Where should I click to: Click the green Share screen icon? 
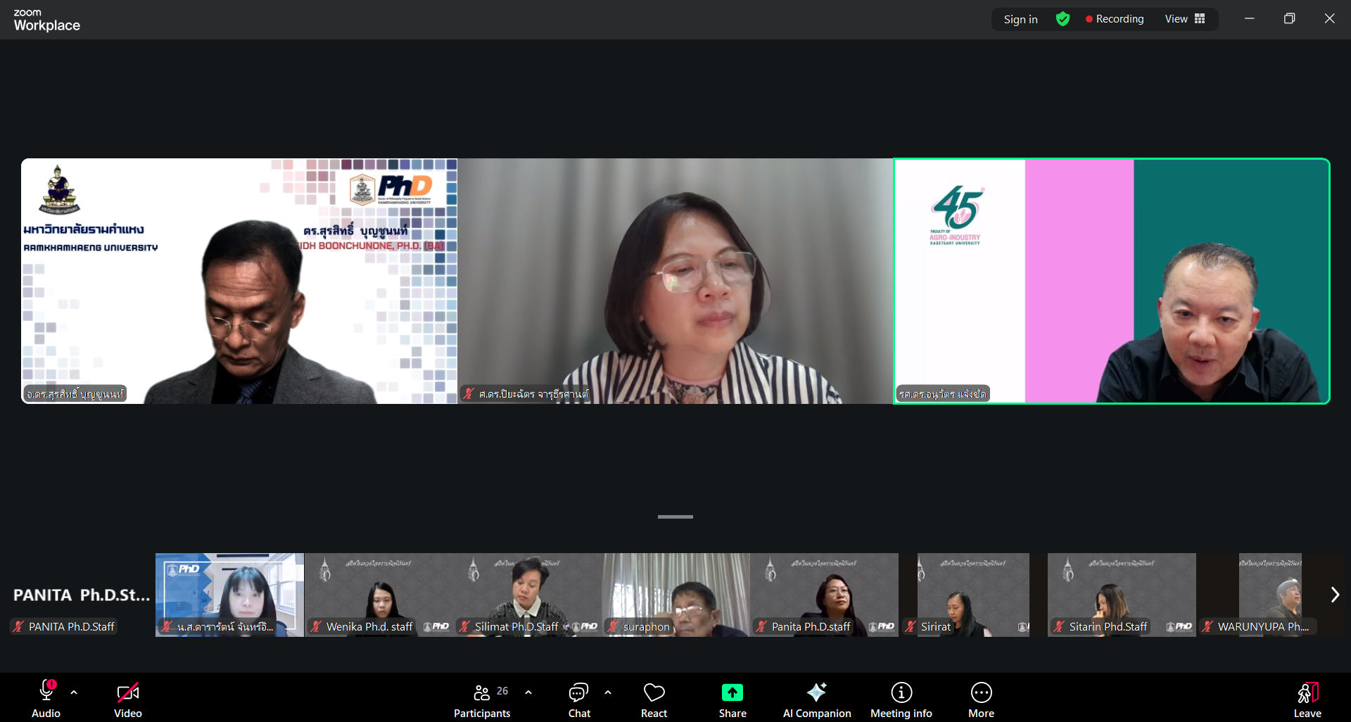[x=732, y=693]
